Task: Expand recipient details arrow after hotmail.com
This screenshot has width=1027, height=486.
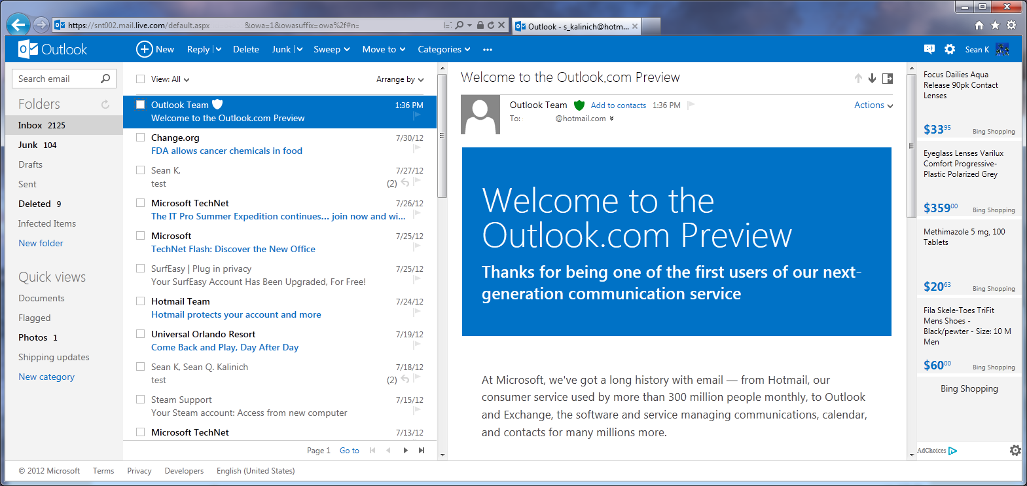Action: pyautogui.click(x=612, y=119)
